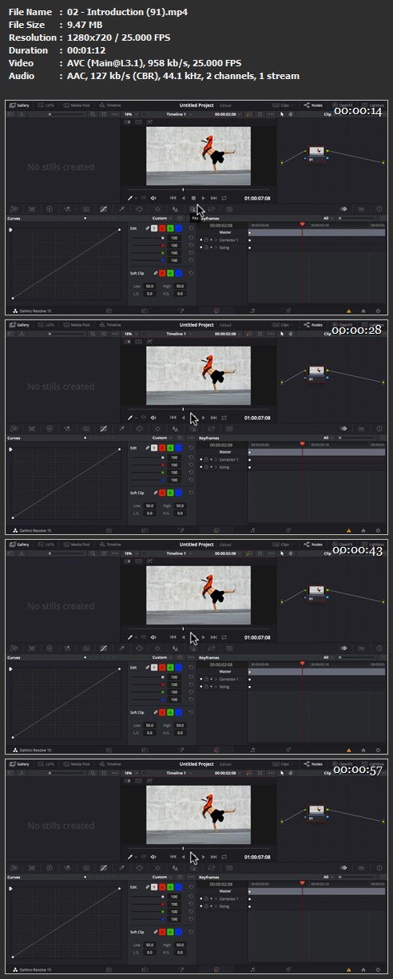Toggle the green G Soft Clip channel in the 00:00:28 frame
Viewport: 393px width, 979px height.
172,492
